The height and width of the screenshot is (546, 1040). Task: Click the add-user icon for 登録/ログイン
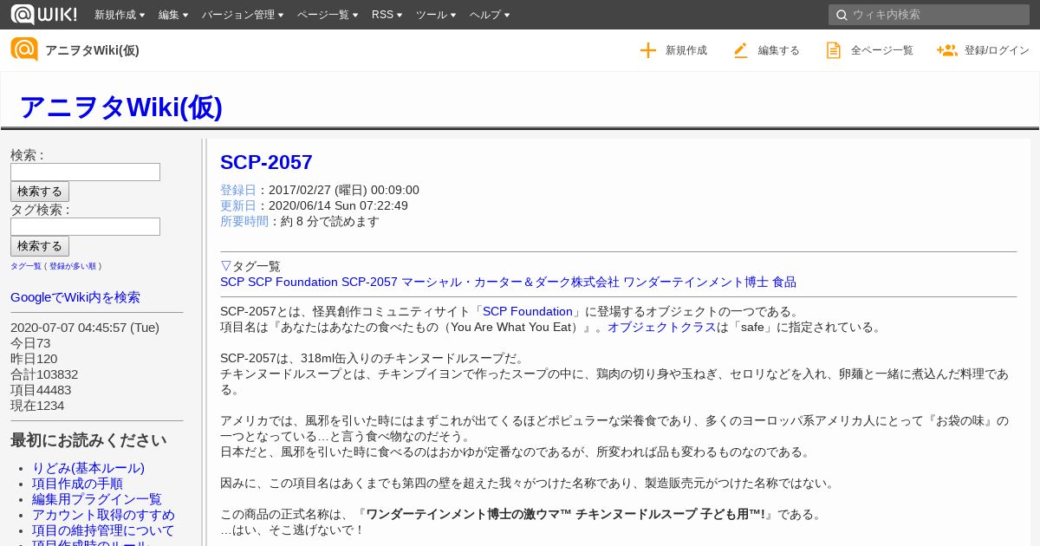[946, 50]
